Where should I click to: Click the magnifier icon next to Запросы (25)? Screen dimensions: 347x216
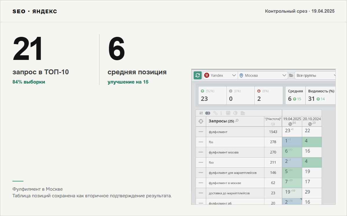237,121
